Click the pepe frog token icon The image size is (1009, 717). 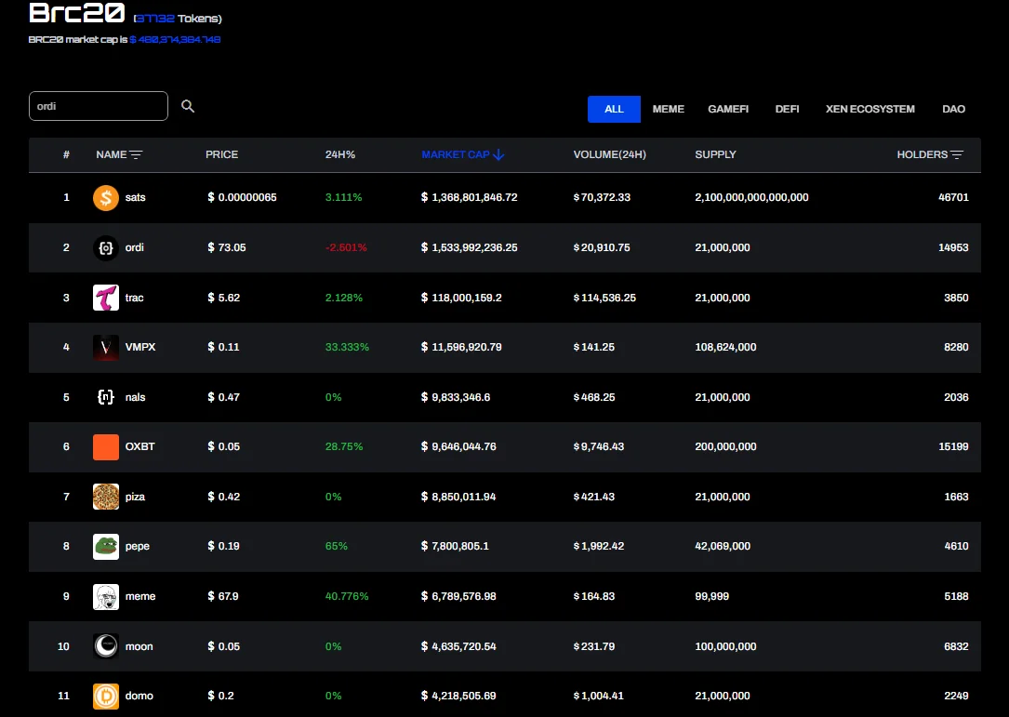tap(106, 547)
